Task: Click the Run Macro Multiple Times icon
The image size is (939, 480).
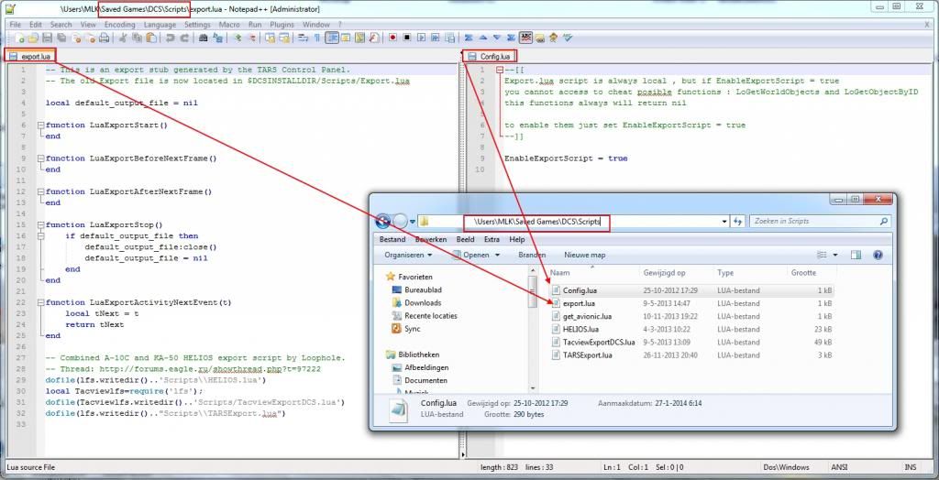Action: click(x=436, y=38)
